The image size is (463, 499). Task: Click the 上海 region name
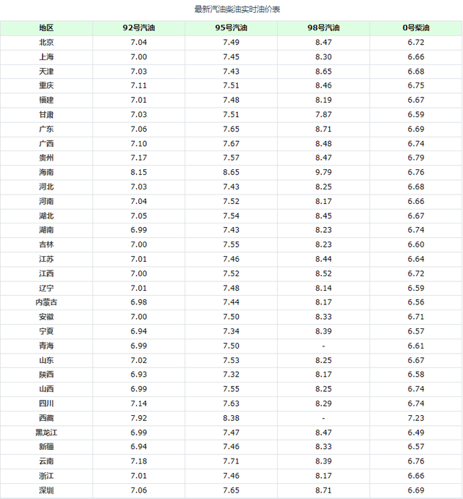pos(46,56)
